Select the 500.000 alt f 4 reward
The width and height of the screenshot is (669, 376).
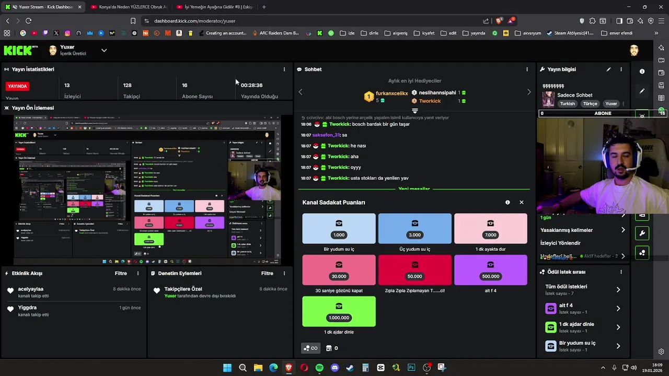490,270
